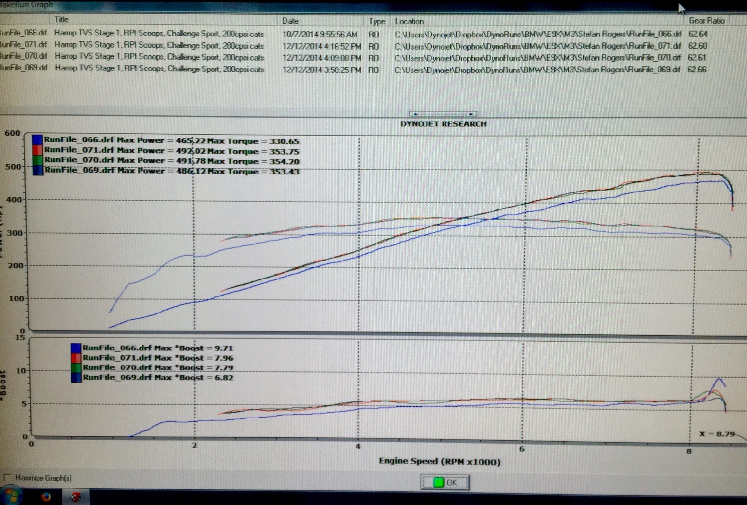
Task: Enable the Maximize Graph(s) checkbox
Action: (7, 478)
